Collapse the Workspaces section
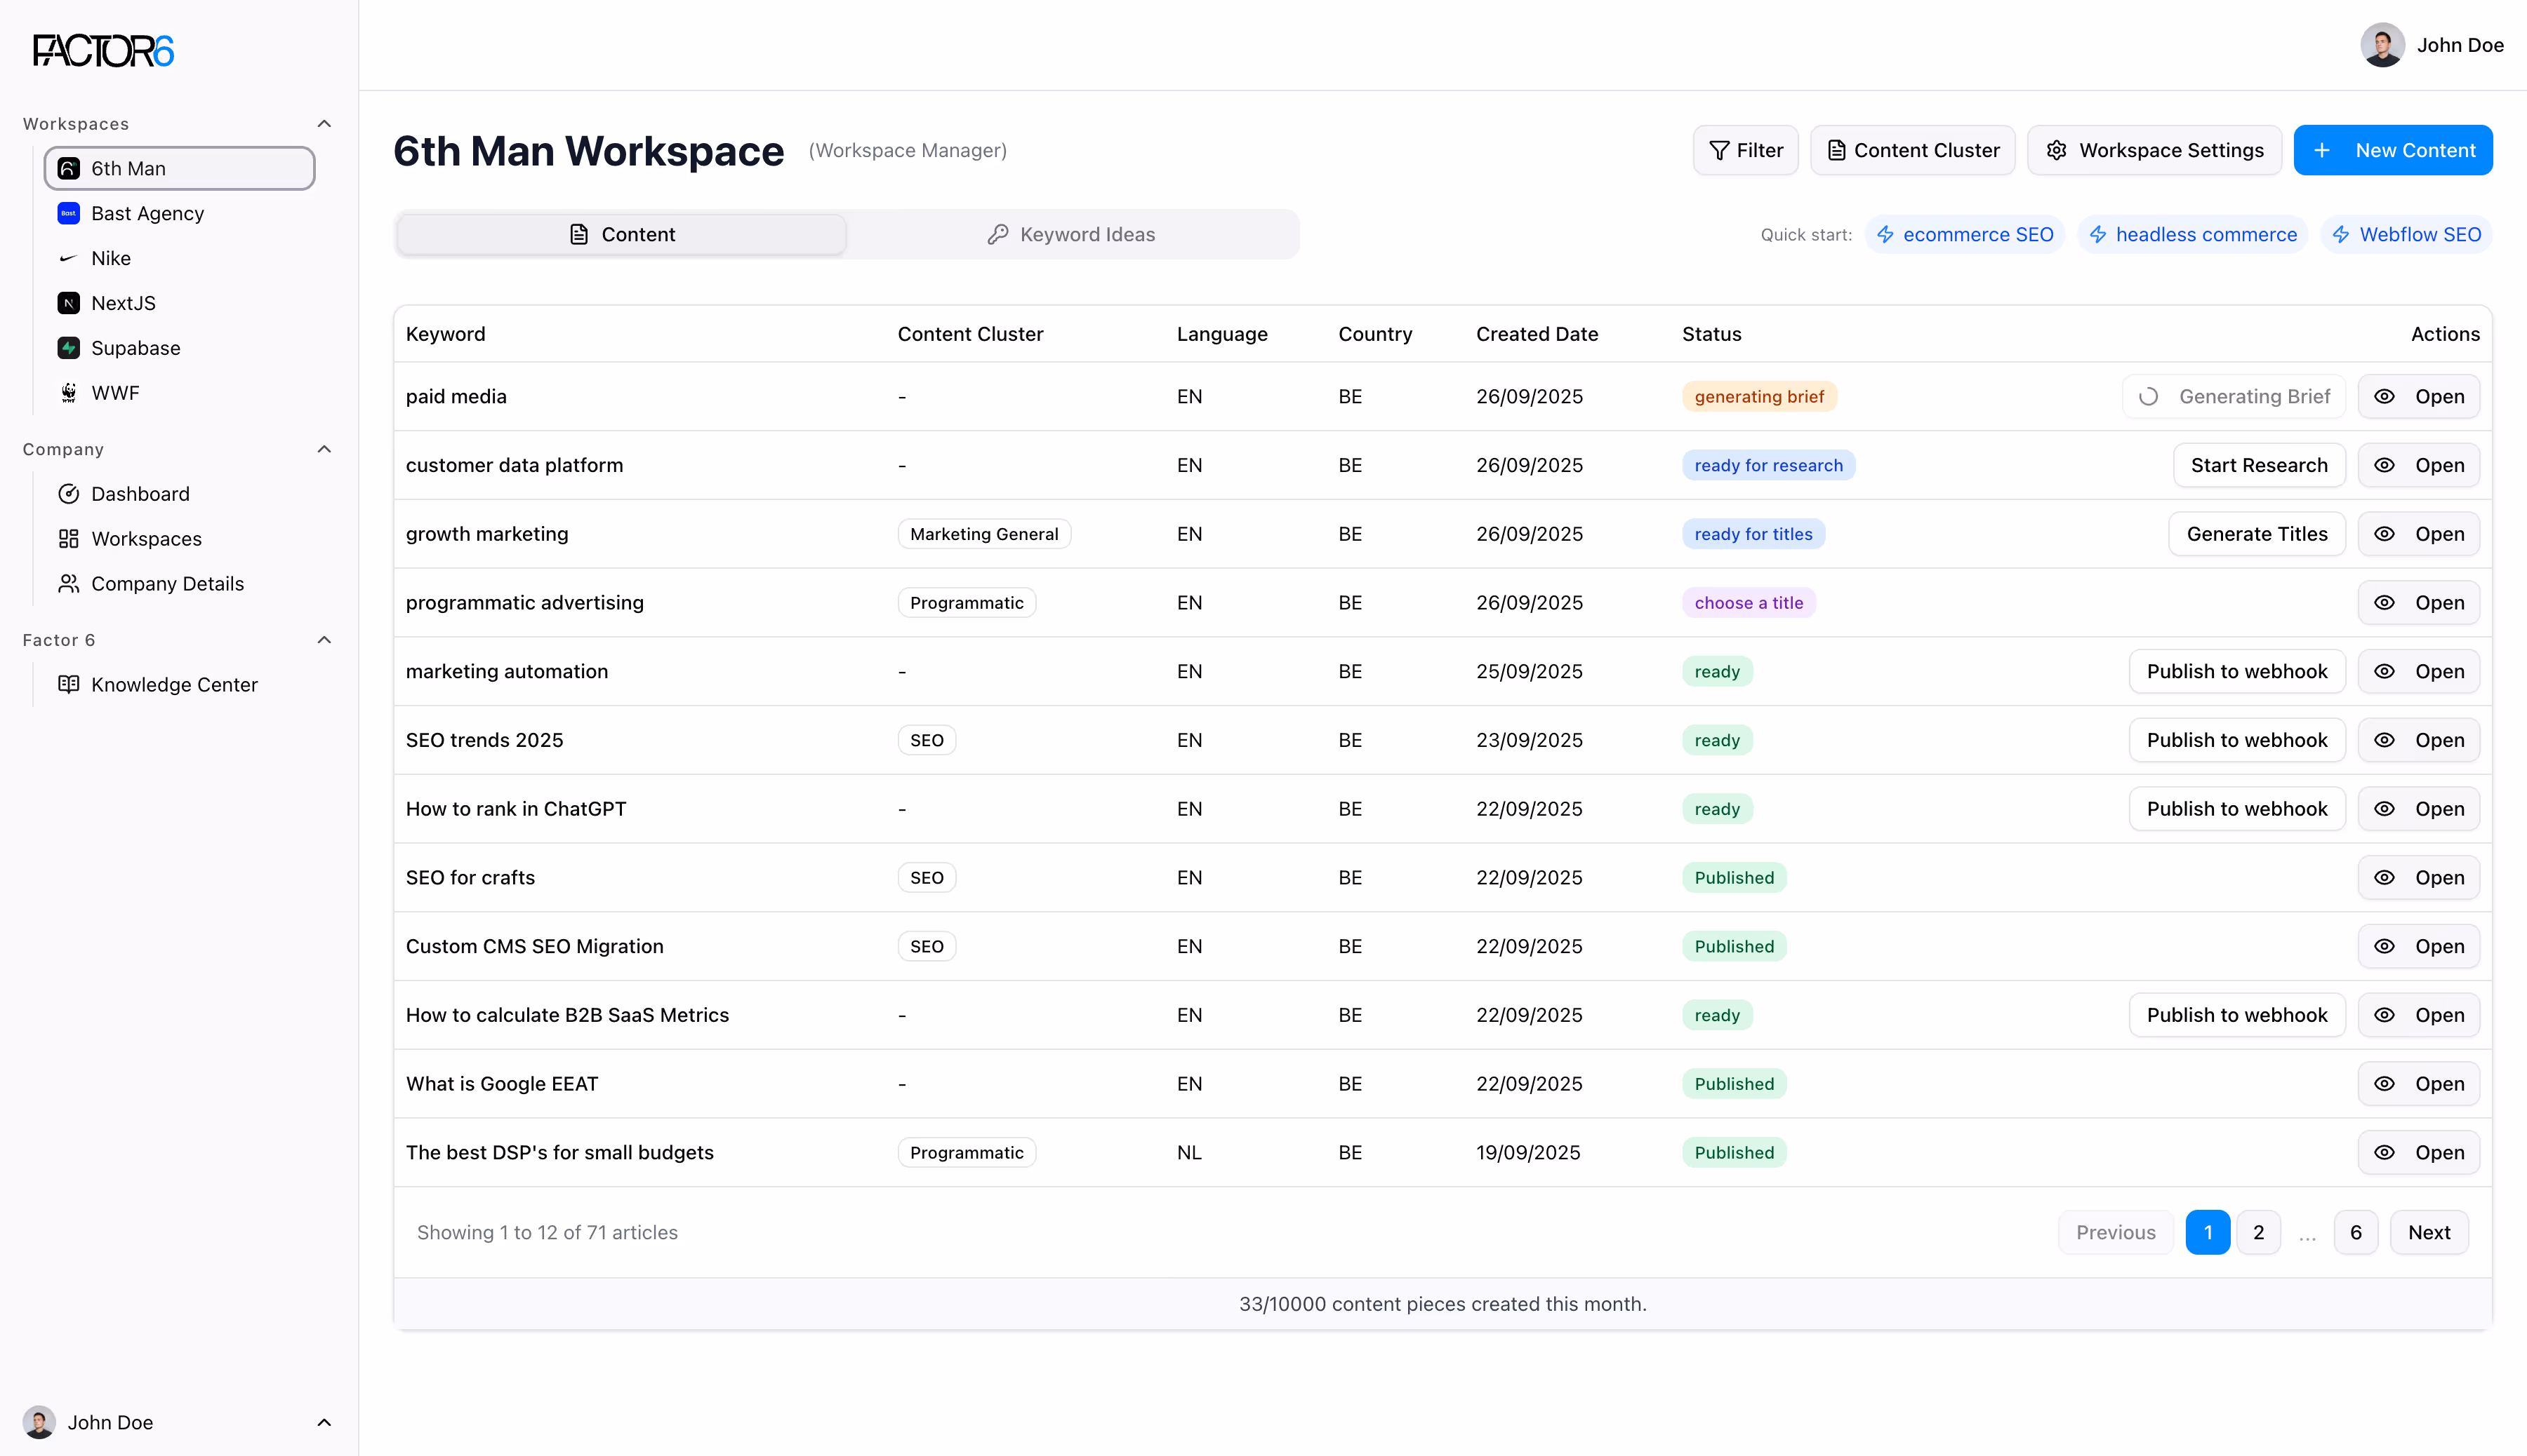2527x1456 pixels. click(x=324, y=123)
